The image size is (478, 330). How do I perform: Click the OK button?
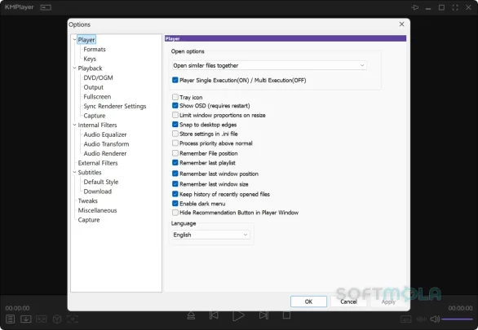point(308,301)
